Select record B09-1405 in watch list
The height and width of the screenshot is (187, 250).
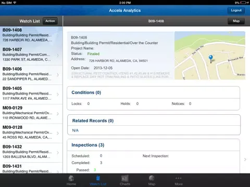(x=31, y=94)
